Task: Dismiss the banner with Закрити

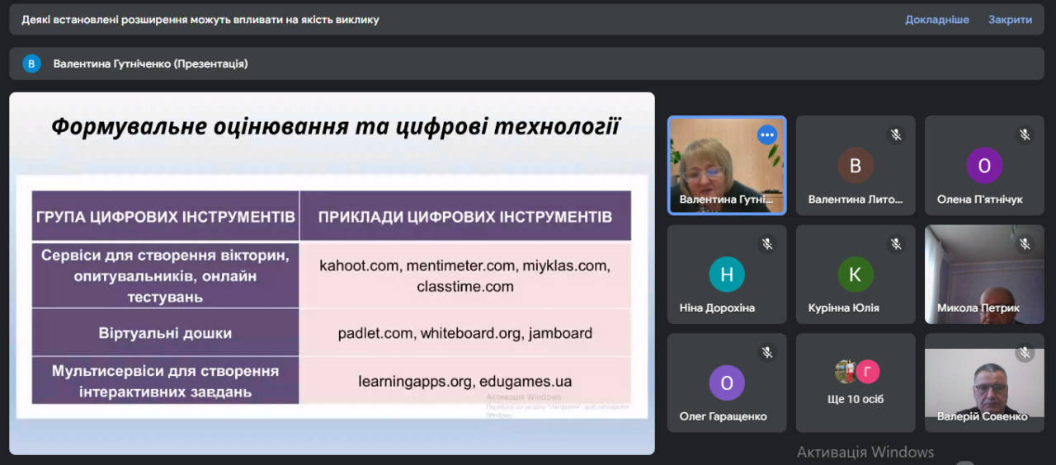Action: (x=1010, y=20)
